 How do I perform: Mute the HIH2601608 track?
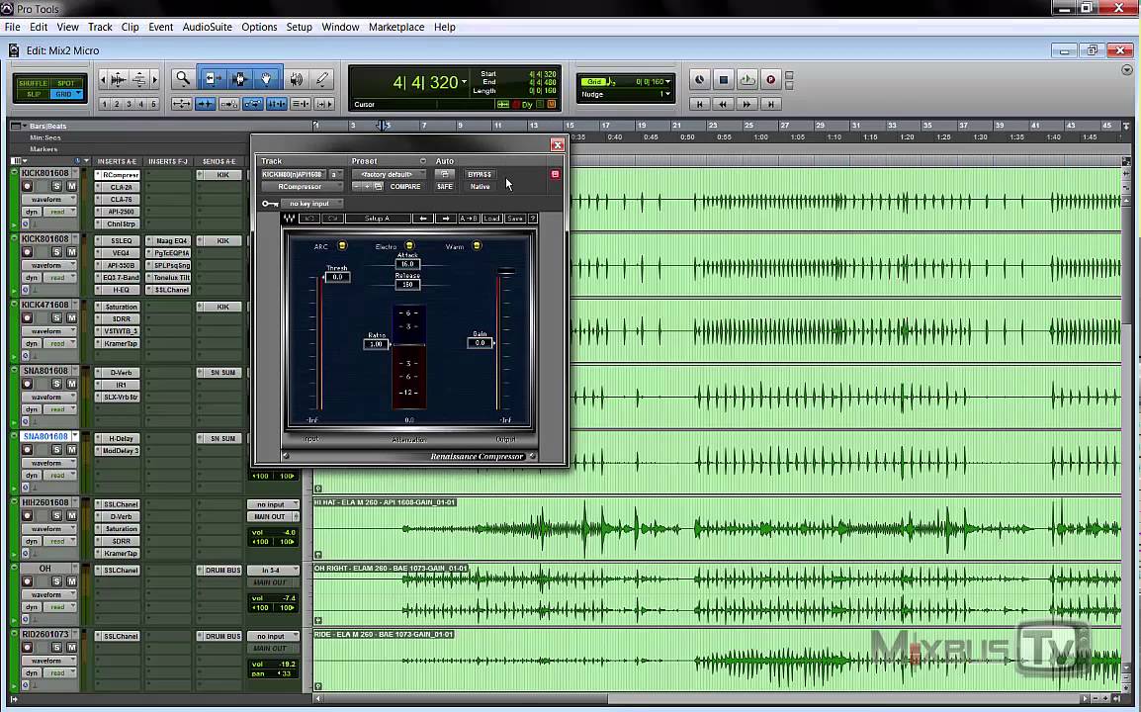coord(71,515)
